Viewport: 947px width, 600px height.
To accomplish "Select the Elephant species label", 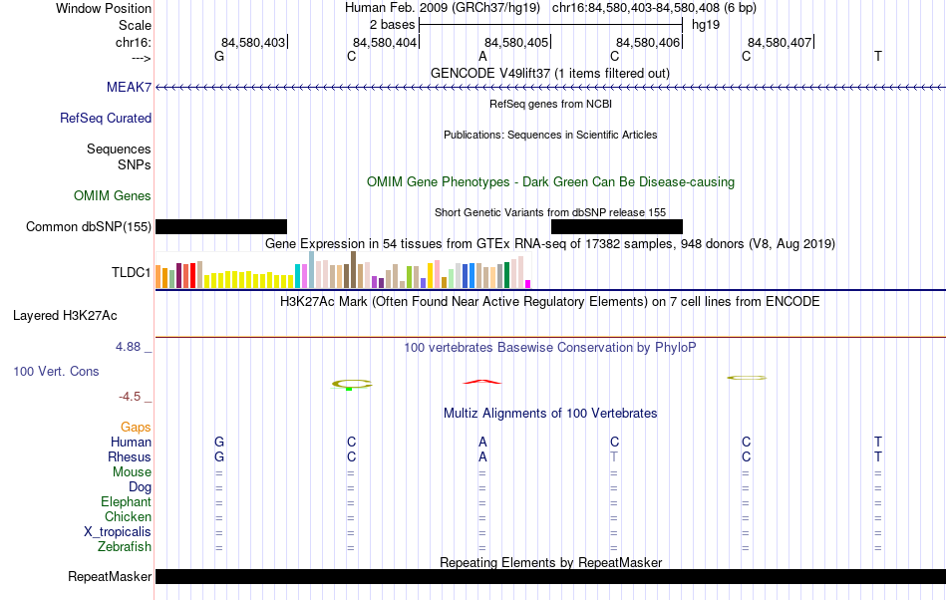I will (126, 501).
